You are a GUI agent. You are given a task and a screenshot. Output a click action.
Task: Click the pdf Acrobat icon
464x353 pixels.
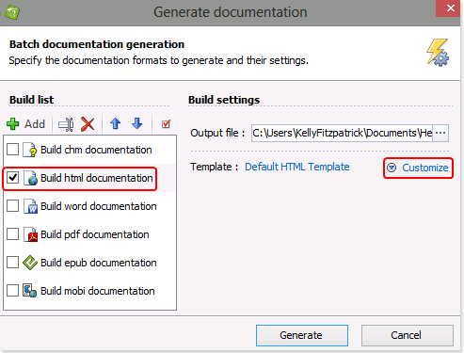30,234
